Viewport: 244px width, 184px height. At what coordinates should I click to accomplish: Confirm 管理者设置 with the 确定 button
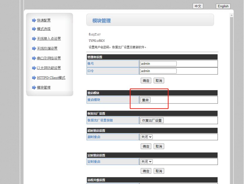(146, 81)
